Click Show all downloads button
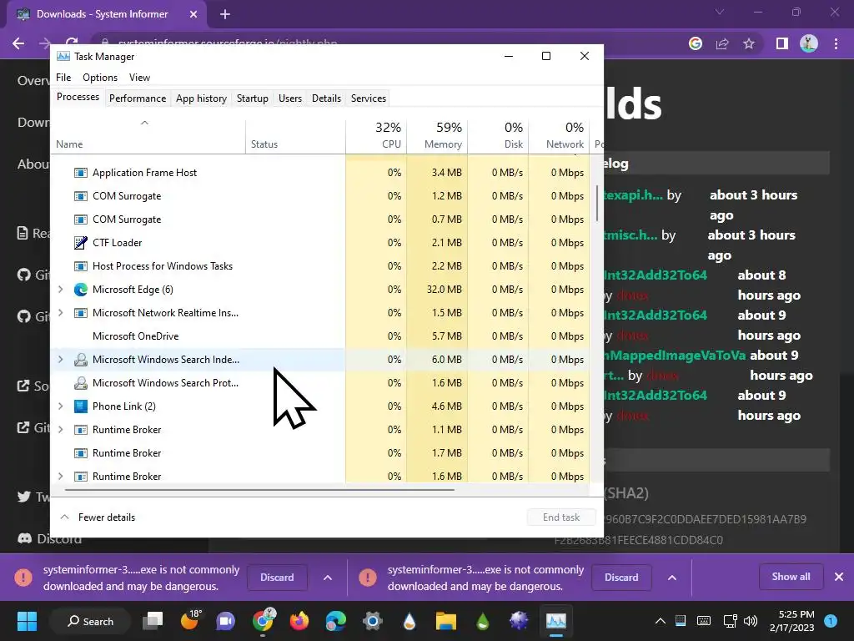 (x=791, y=577)
